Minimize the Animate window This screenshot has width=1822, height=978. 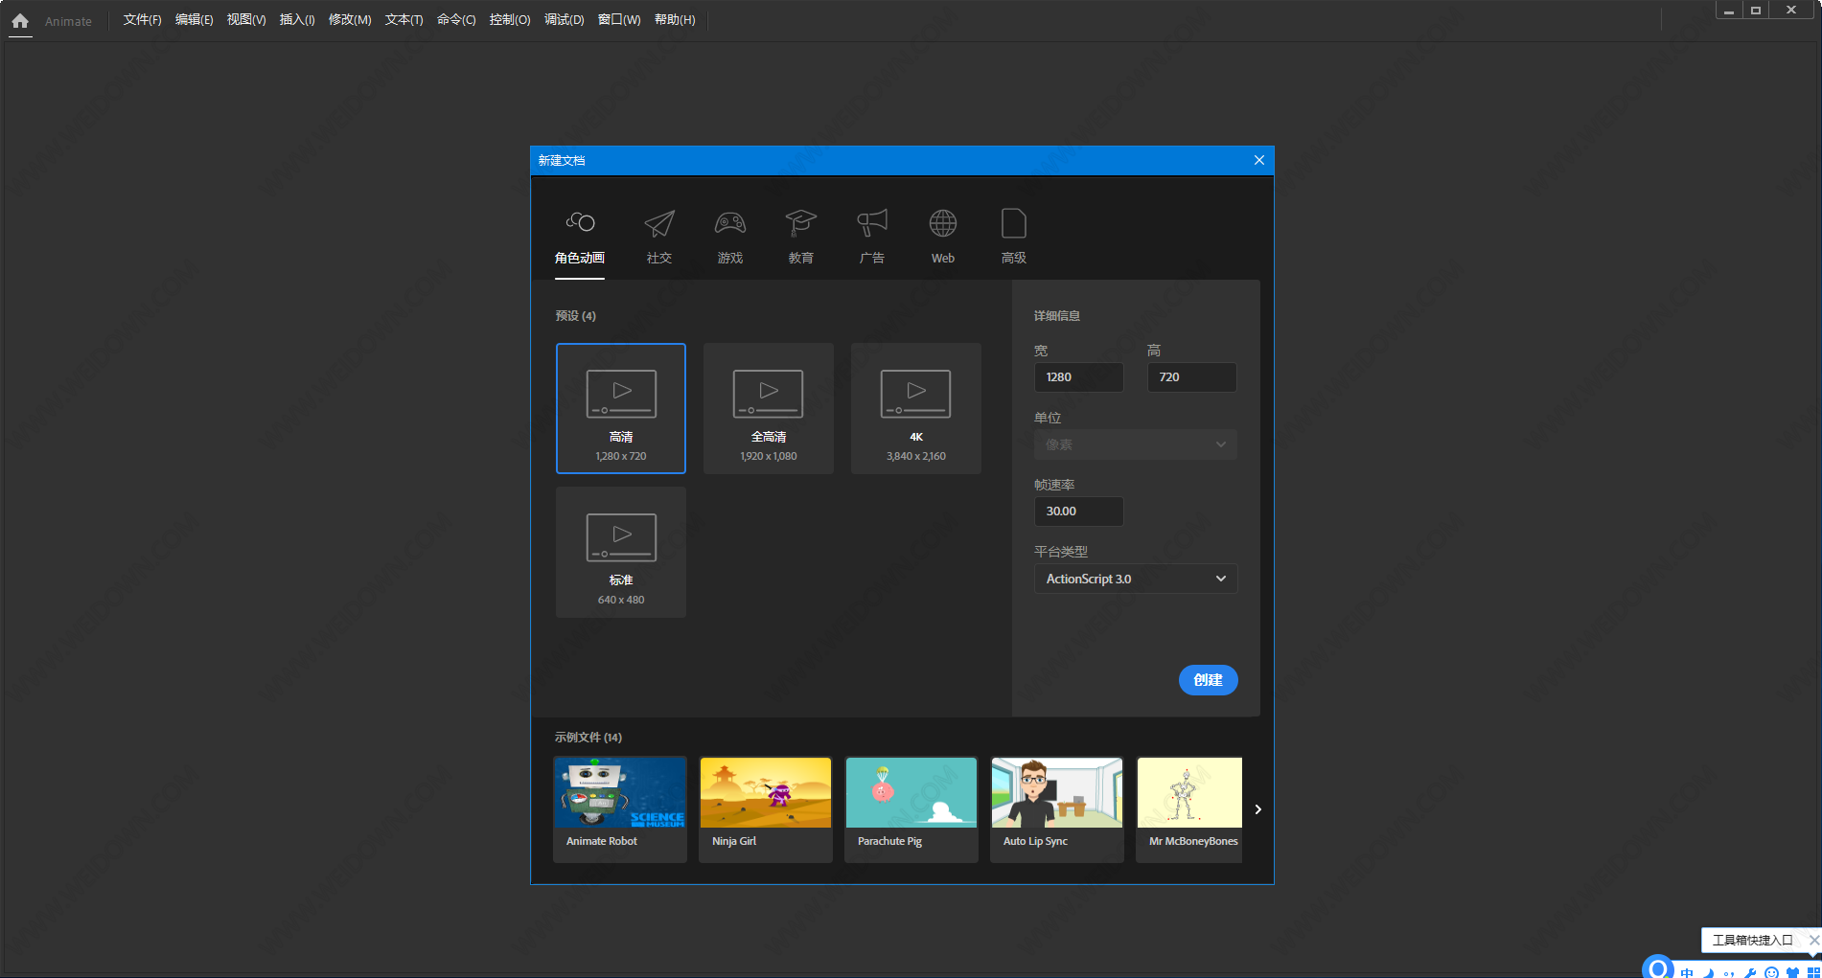[1728, 11]
